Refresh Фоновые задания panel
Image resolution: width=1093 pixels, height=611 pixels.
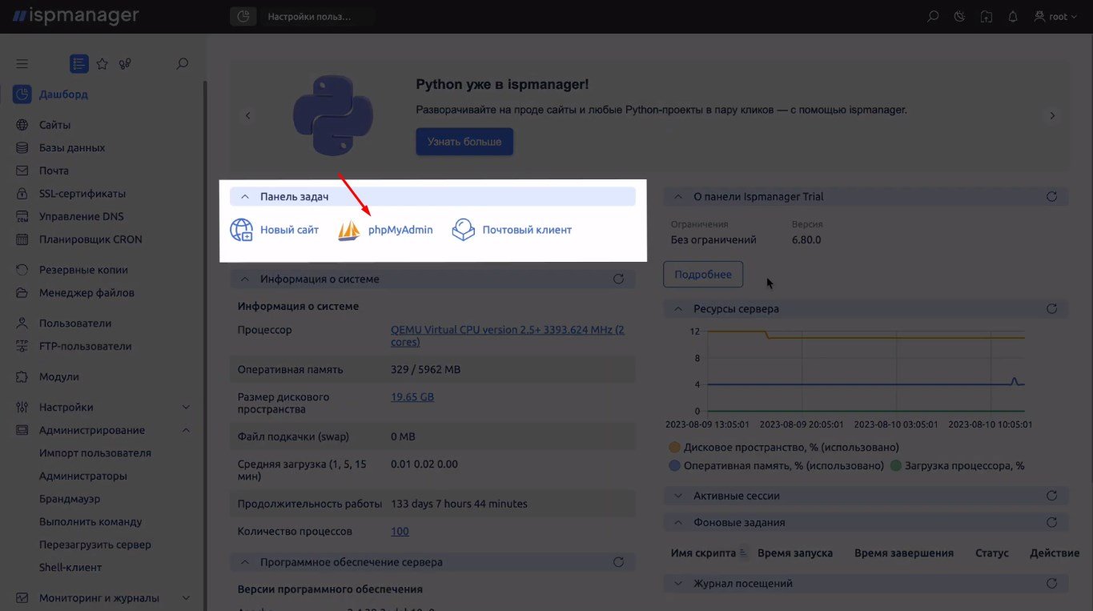coord(1052,523)
